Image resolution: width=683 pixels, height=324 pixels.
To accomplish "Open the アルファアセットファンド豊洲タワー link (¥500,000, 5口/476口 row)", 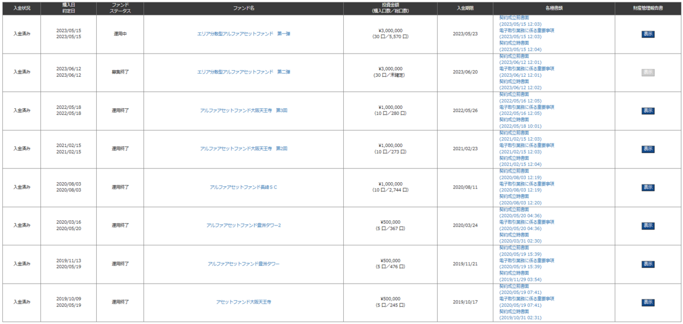I will click(x=244, y=264).
